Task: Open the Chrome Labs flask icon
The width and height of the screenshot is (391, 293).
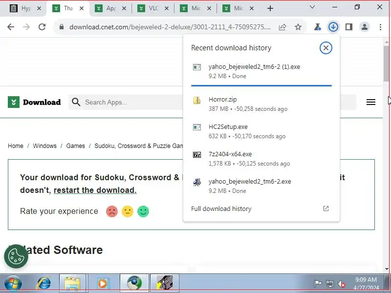Action: tap(317, 27)
